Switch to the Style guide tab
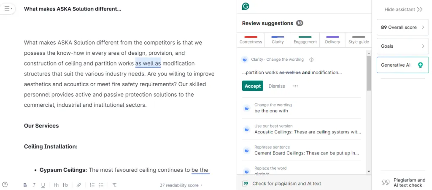The image size is (432, 190). pyautogui.click(x=359, y=39)
